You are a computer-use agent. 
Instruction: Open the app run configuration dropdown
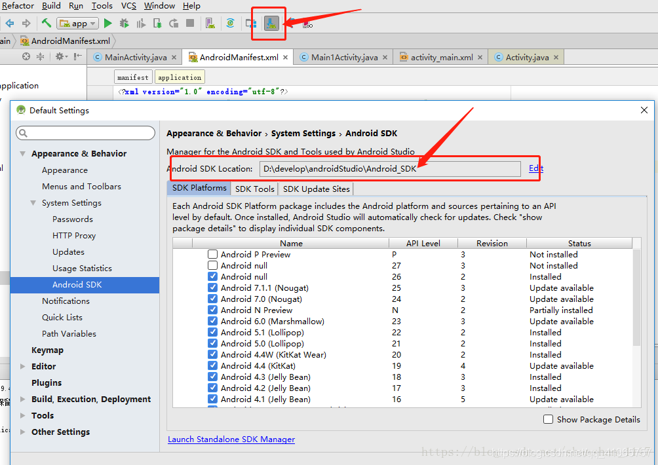78,24
